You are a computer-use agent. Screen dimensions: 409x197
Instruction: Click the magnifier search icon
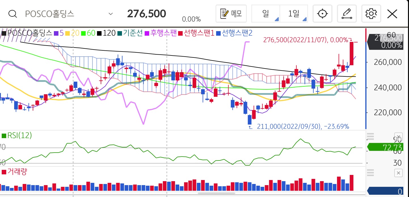[13, 14]
